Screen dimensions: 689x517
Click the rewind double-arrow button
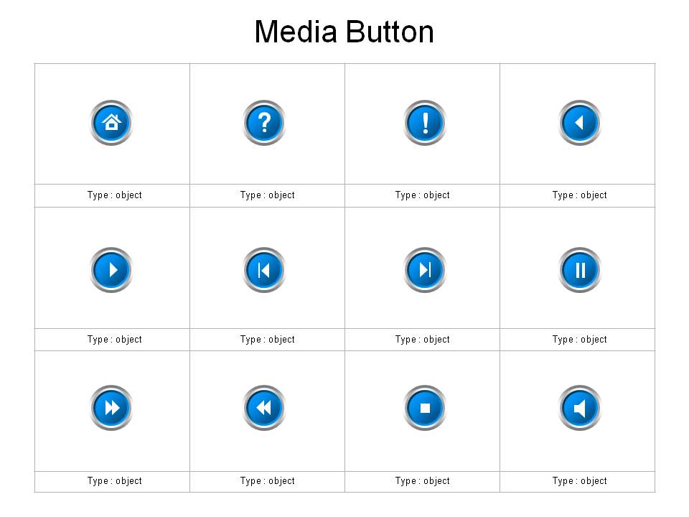click(x=263, y=408)
